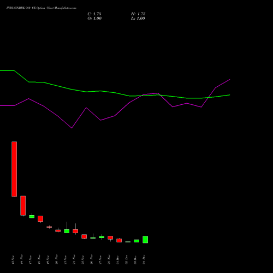Click the 18 Nov date label
Image resolution: width=273 pixels, height=273 pixels.
(x=39, y=260)
